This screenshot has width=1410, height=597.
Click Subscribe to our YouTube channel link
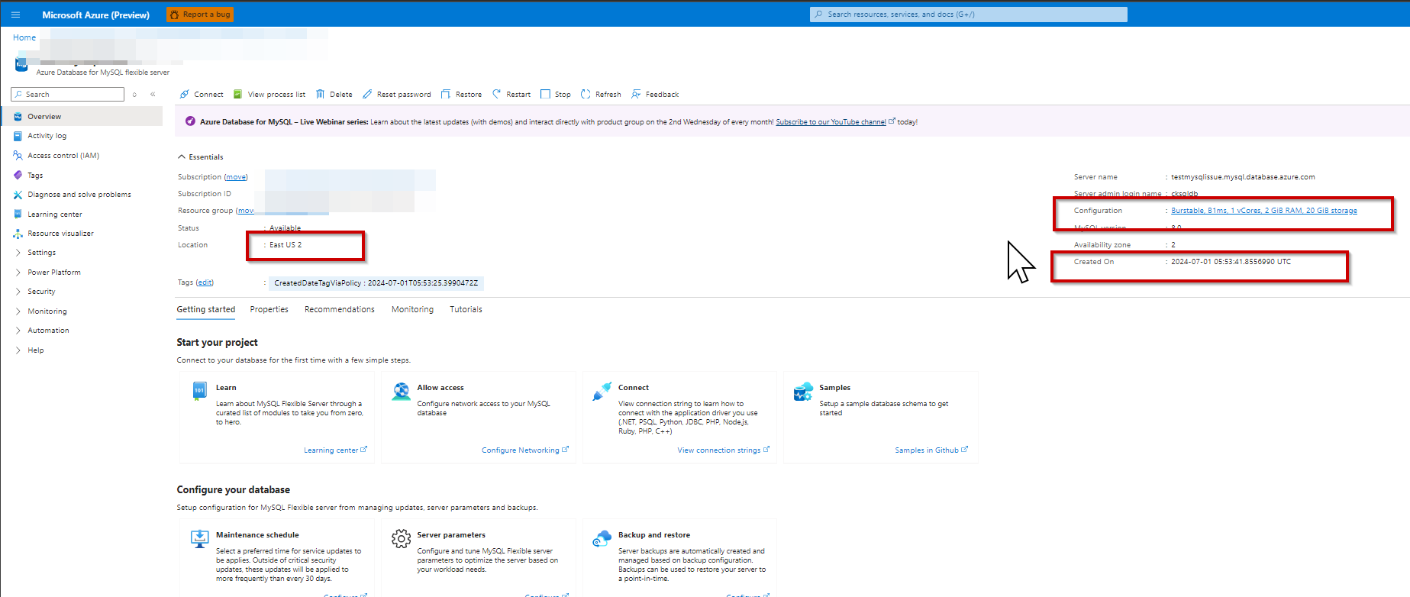pos(831,122)
